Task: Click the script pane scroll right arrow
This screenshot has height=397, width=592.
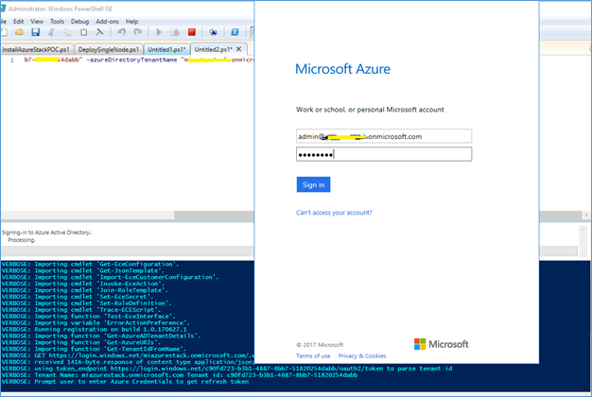Action: (586, 216)
